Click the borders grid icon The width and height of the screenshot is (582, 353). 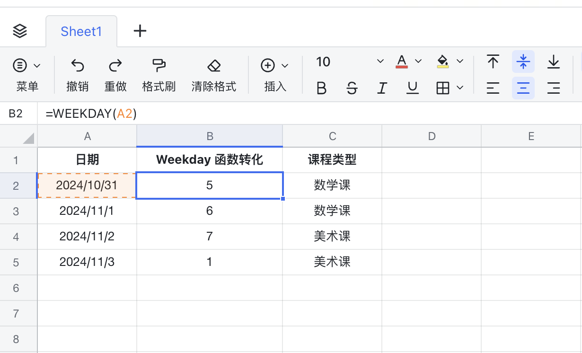point(443,88)
